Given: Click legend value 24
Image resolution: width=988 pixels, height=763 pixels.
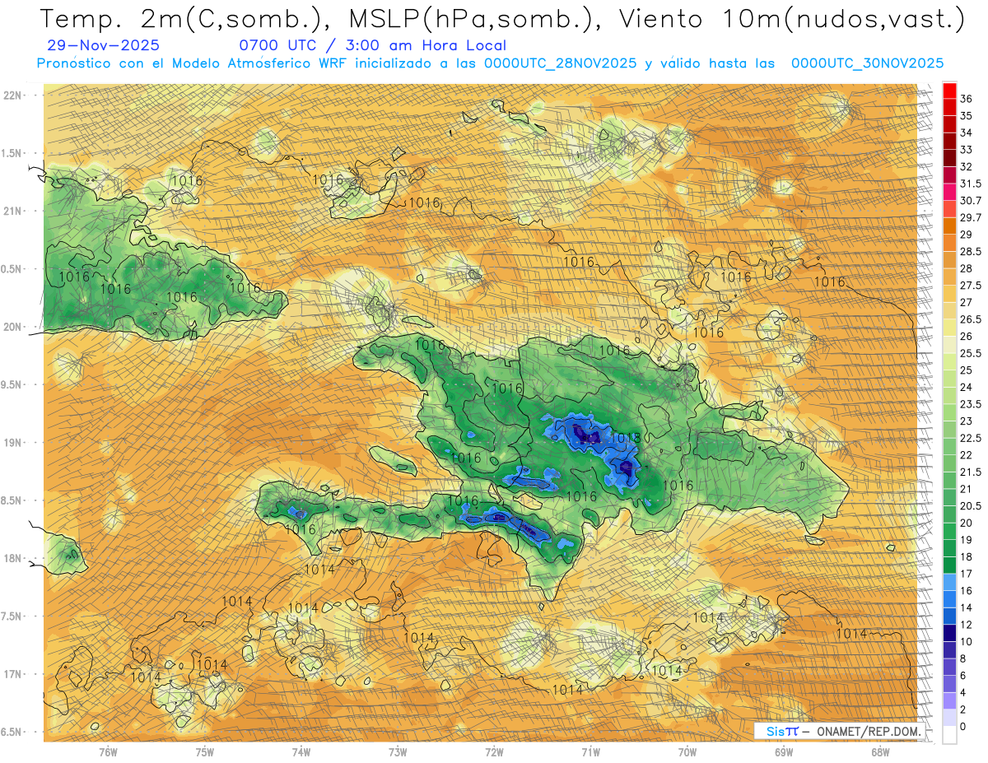Looking at the screenshot, I should pyautogui.click(x=967, y=388).
